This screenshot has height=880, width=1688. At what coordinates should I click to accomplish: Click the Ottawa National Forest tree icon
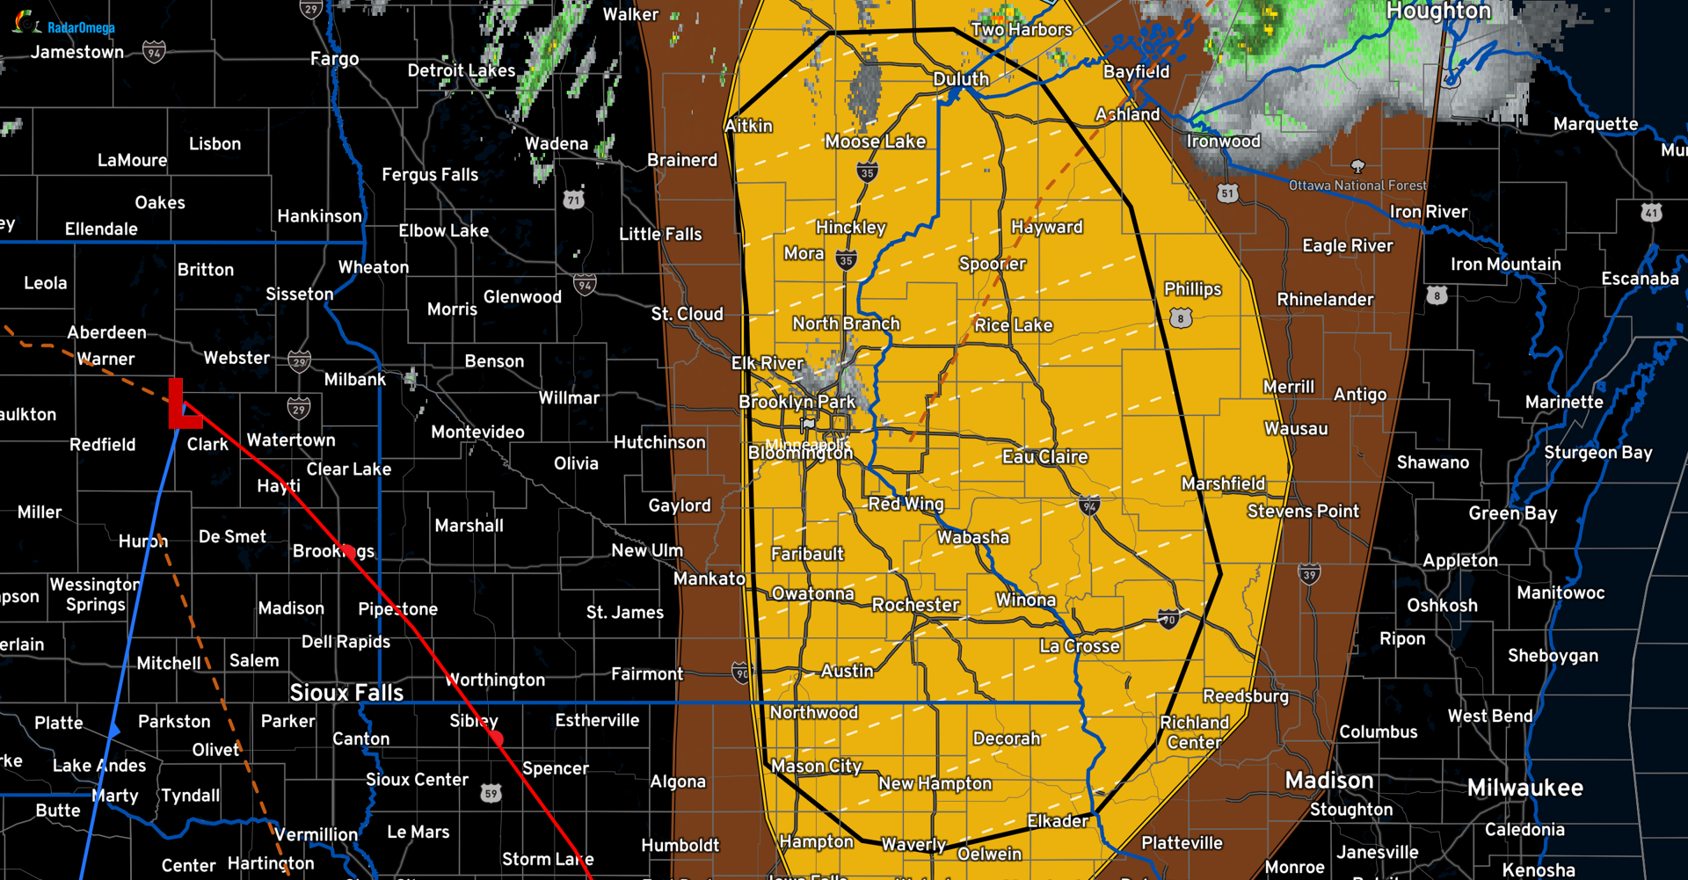[x=1357, y=166]
